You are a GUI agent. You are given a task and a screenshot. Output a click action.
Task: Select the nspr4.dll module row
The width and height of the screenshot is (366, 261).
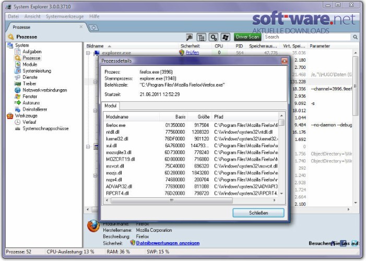coord(192,180)
